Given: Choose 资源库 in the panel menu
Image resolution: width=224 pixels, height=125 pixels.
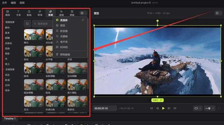Looking at the screenshot, I should (70, 20).
